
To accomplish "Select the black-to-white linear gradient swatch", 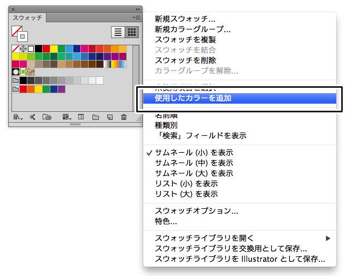I will click(107, 64).
